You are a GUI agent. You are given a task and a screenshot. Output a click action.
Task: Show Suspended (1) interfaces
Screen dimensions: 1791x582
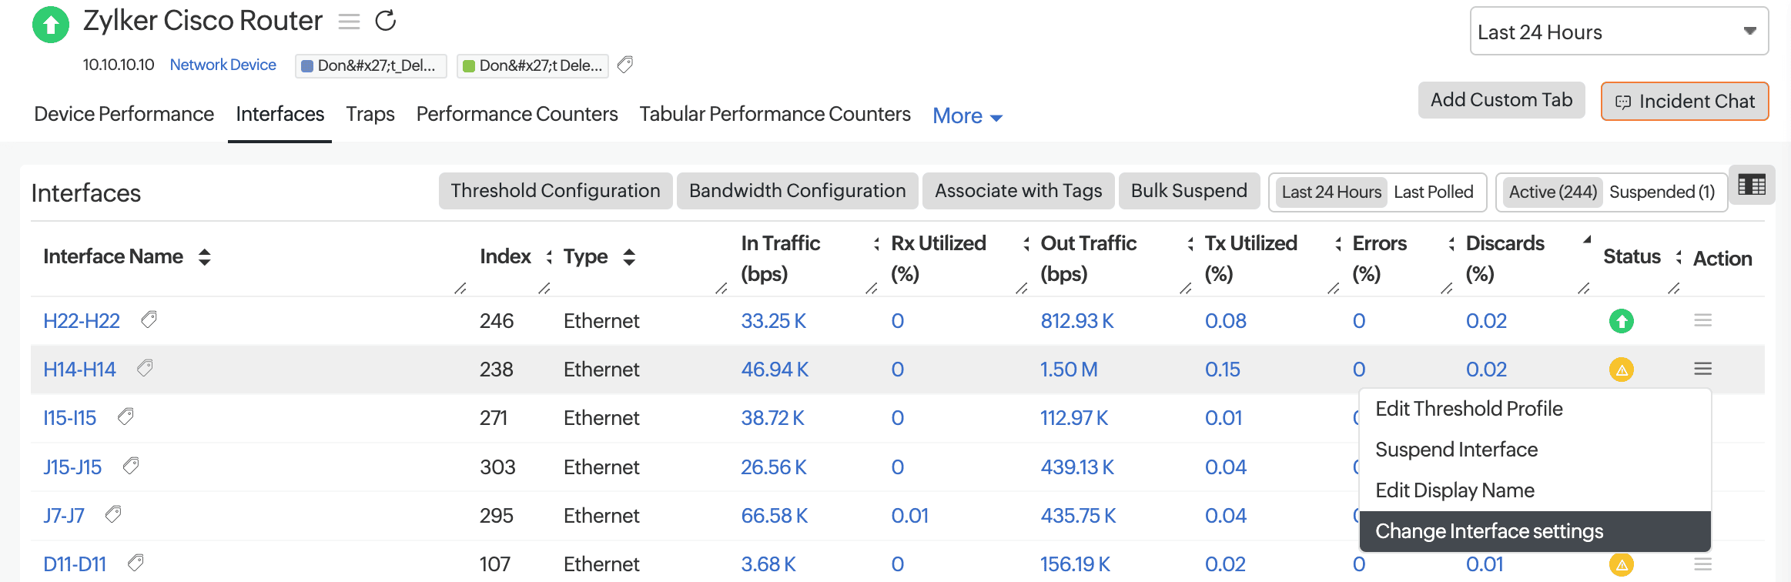[1662, 192]
